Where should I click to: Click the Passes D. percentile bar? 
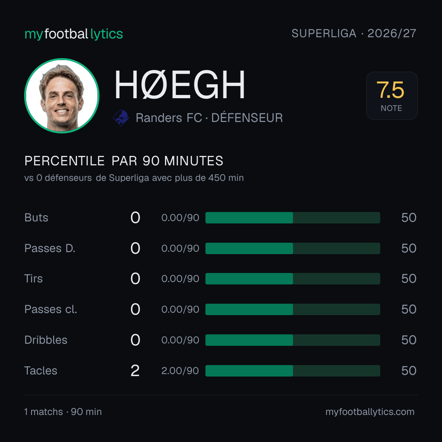(293, 248)
